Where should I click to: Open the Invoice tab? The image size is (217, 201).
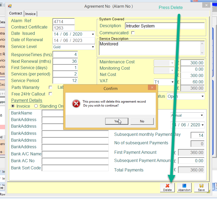point(30,14)
